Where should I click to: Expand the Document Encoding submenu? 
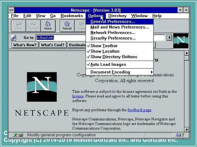click(120, 72)
